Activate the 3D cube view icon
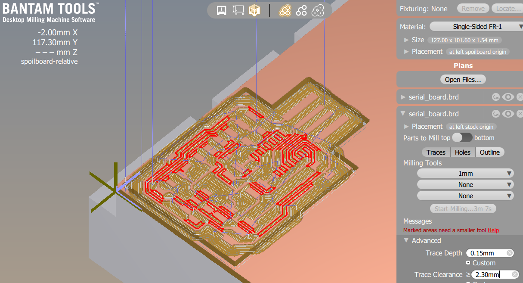Screen dimensions: 523x283 point(254,10)
